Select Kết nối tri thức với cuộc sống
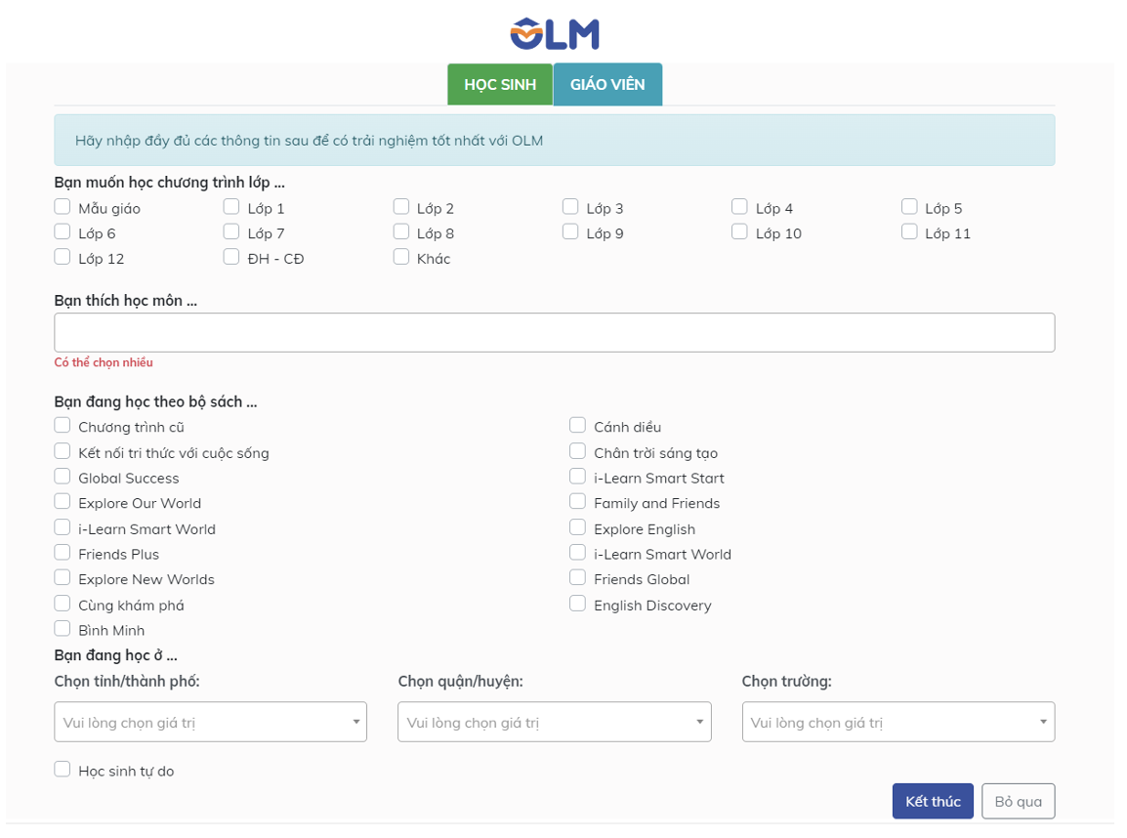The height and width of the screenshot is (838, 1127). (x=63, y=452)
